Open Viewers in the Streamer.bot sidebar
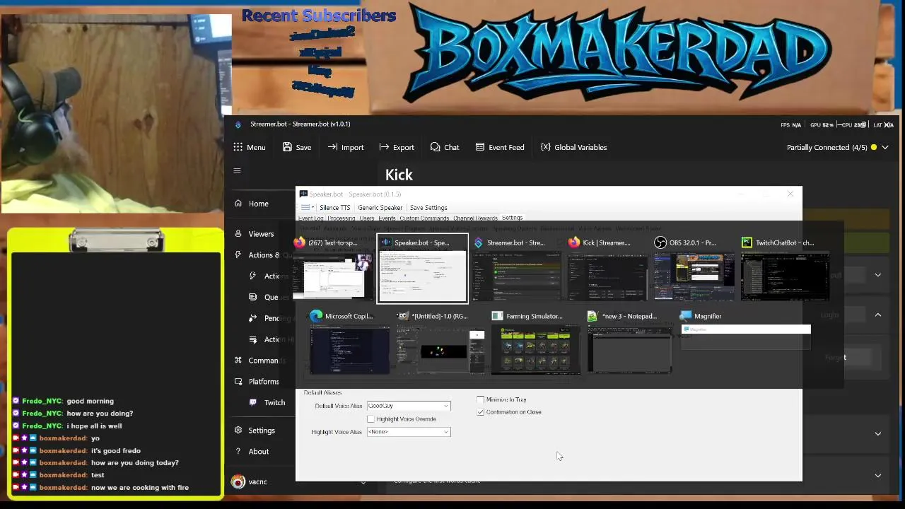905x509 pixels. [x=261, y=234]
